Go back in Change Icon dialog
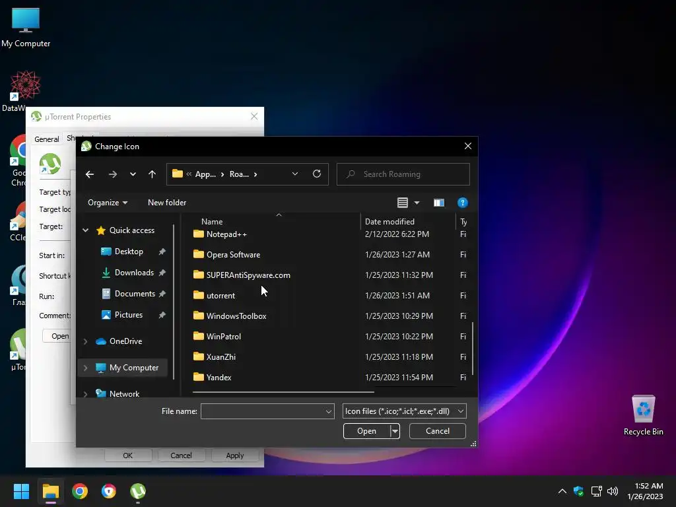Screen dimensions: 676x507 pyautogui.click(x=90, y=174)
